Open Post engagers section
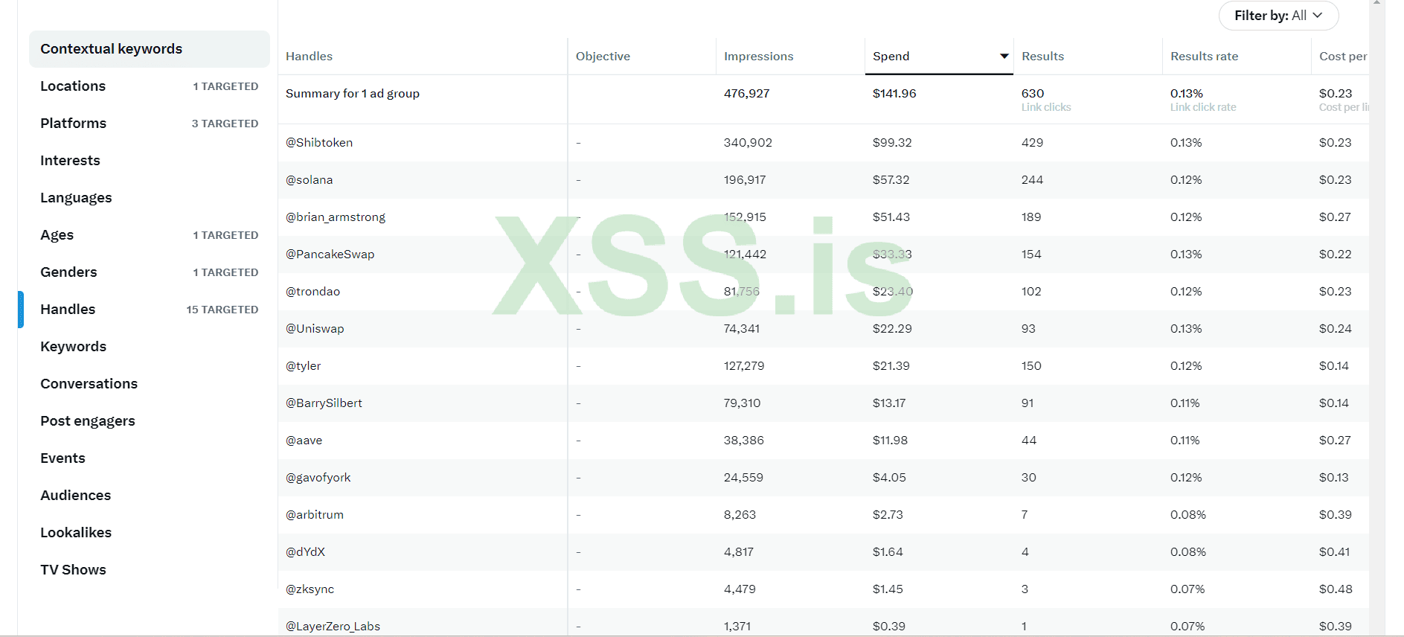The height and width of the screenshot is (637, 1404). click(x=88, y=421)
